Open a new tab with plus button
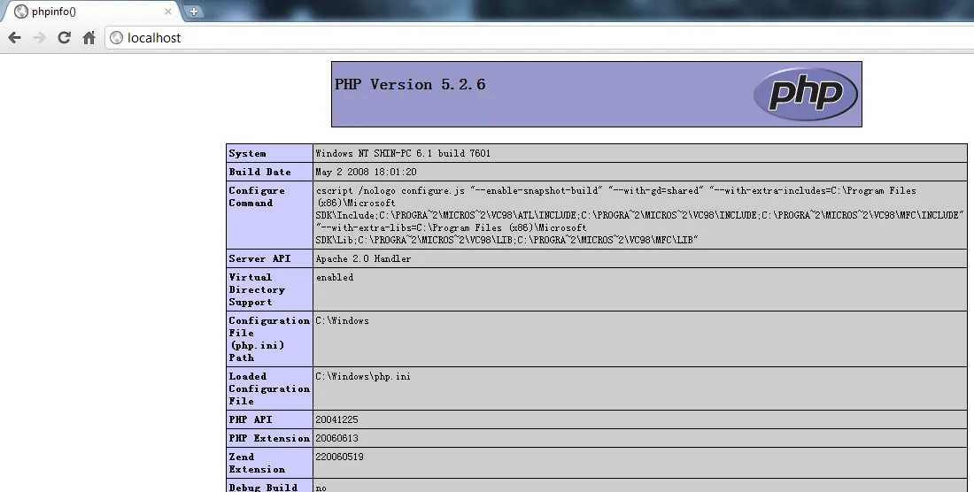Viewport: 974px width, 492px height. coord(194,12)
